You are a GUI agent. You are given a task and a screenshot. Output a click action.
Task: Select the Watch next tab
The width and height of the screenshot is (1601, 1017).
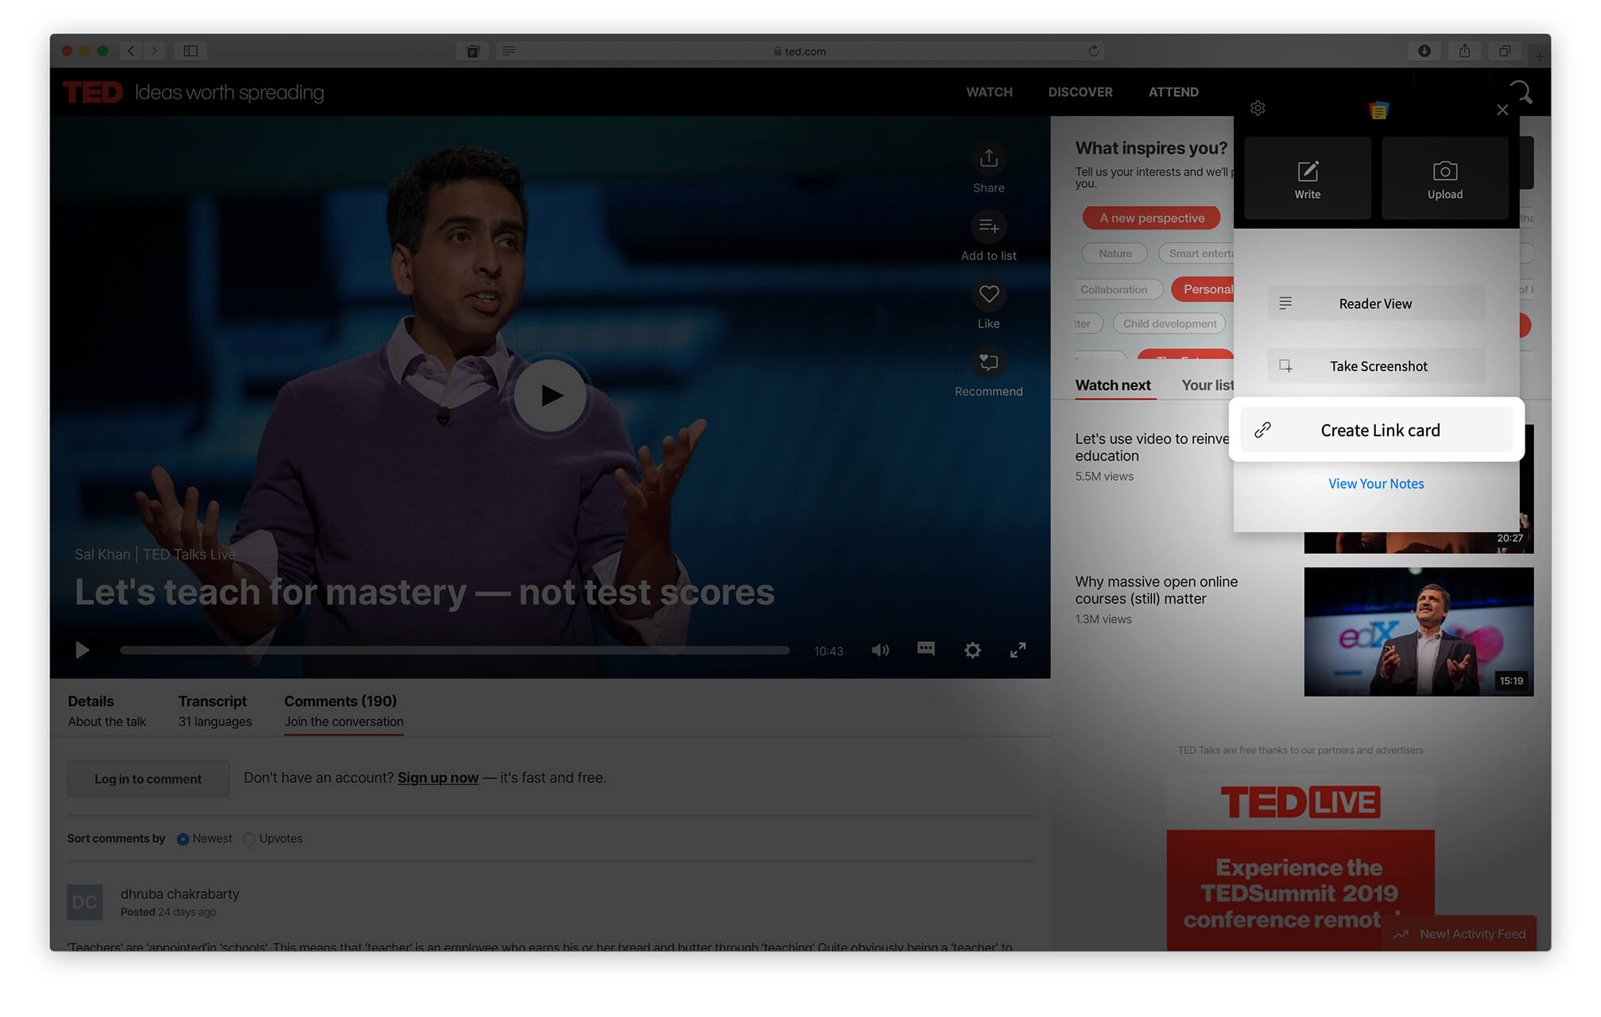click(1113, 385)
